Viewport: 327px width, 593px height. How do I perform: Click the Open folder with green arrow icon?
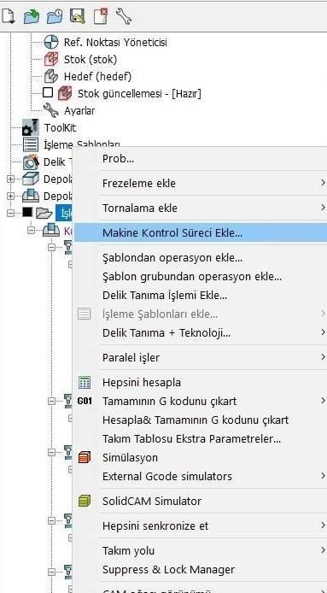click(x=32, y=16)
